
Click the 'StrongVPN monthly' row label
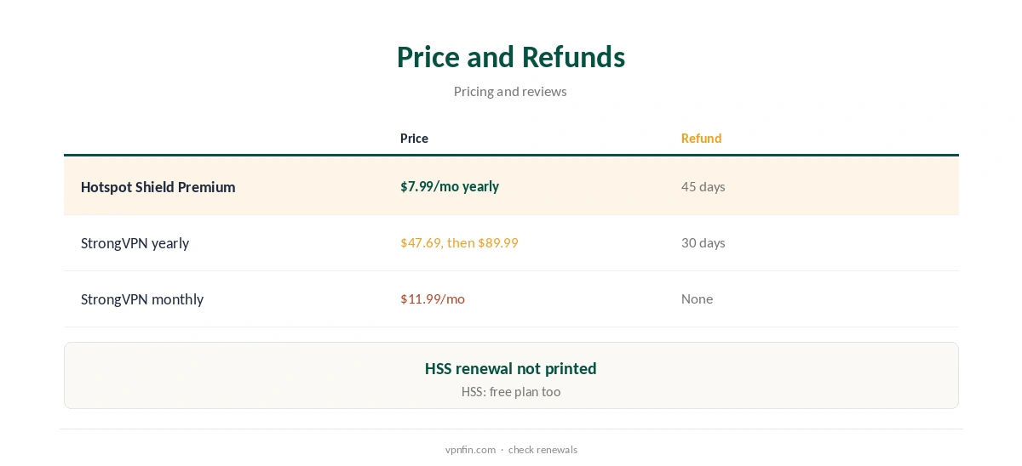tap(142, 299)
